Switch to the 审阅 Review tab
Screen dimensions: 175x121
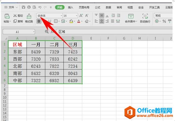119,7
